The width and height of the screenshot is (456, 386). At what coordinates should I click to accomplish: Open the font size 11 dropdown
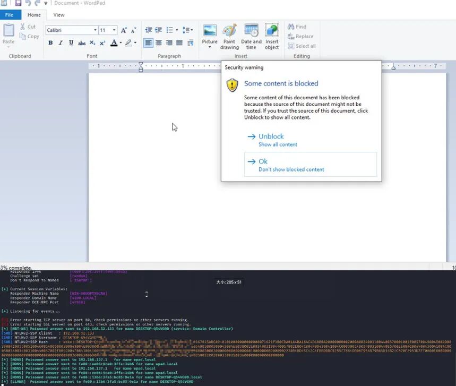114,30
